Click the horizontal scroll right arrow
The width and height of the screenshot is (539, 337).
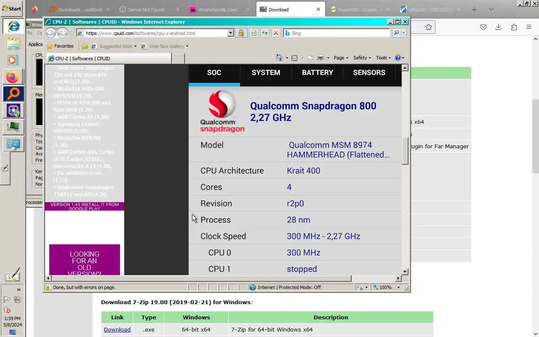pyautogui.click(x=398, y=278)
